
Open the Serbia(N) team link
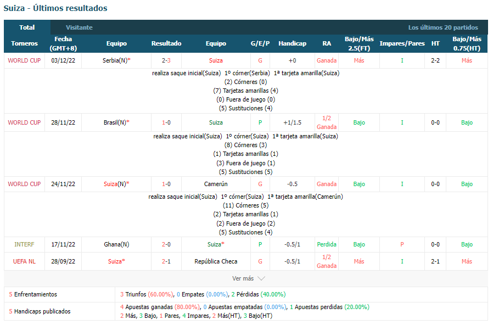[116, 60]
